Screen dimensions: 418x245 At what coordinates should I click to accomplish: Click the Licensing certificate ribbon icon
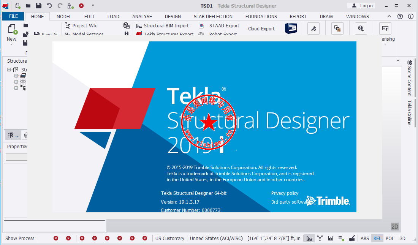(385, 28)
